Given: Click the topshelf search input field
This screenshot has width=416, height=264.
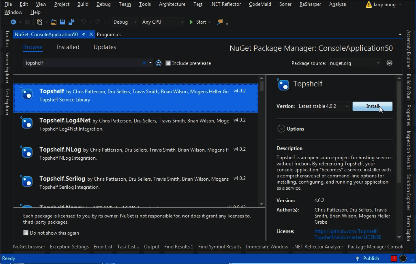Looking at the screenshot, I should [x=83, y=63].
